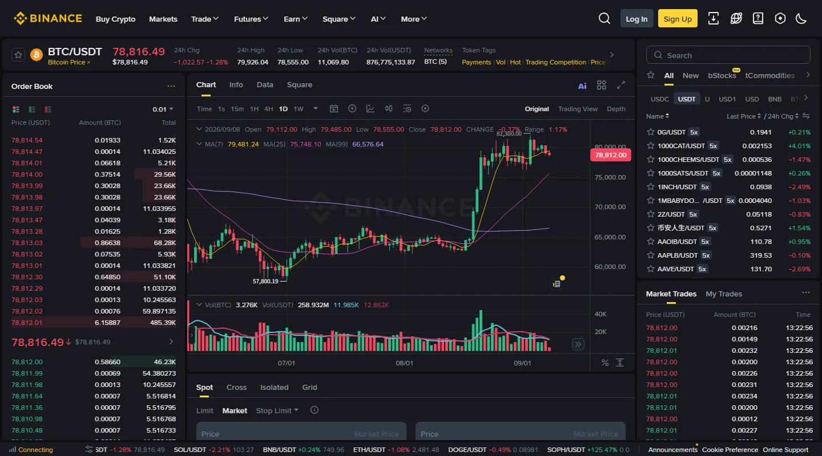The image size is (822, 456).
Task: Switch to the Data tab
Action: [265, 85]
